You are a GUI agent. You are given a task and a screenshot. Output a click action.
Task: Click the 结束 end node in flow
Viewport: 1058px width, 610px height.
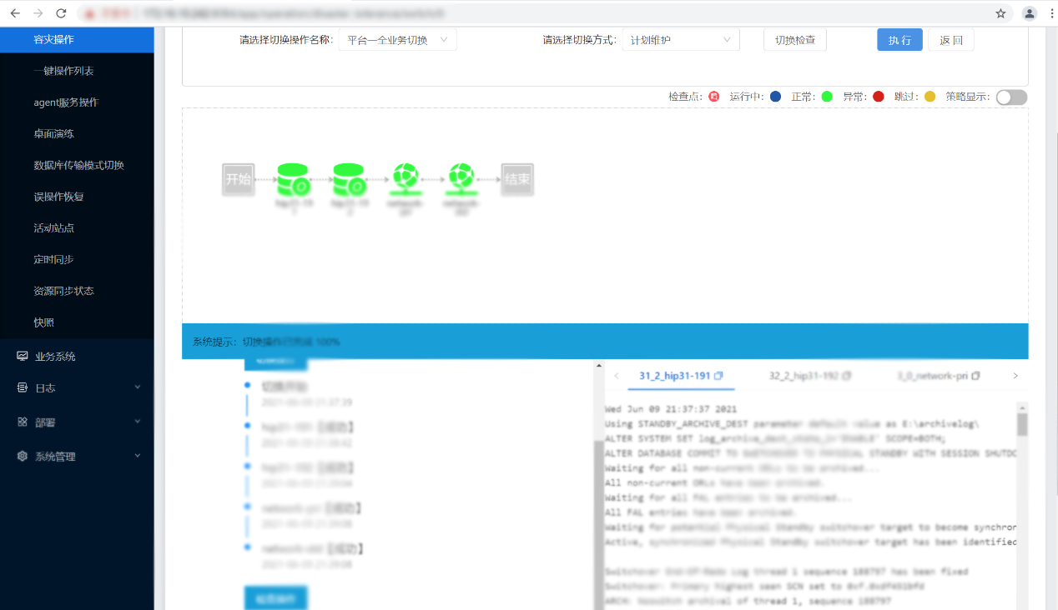(x=517, y=179)
